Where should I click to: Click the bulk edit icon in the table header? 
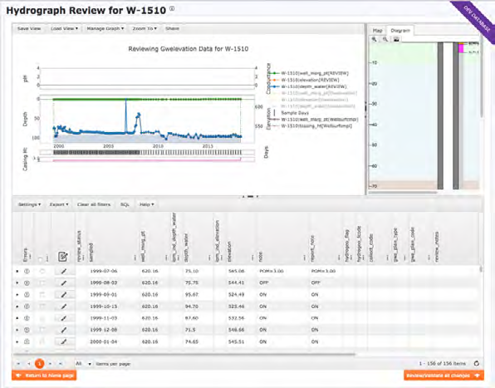63,257
